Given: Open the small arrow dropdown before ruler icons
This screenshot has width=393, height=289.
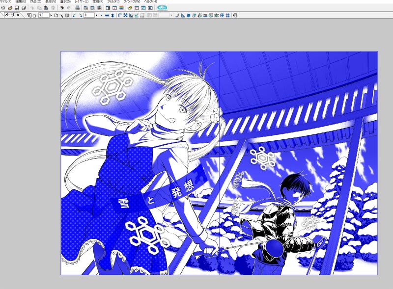Looking at the screenshot, I should pos(171,15).
